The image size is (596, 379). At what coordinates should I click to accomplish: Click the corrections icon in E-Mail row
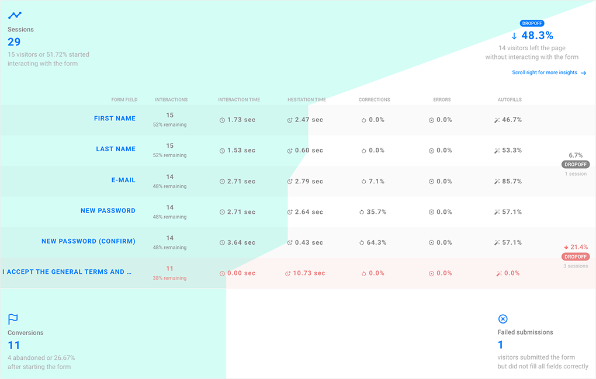click(x=364, y=182)
